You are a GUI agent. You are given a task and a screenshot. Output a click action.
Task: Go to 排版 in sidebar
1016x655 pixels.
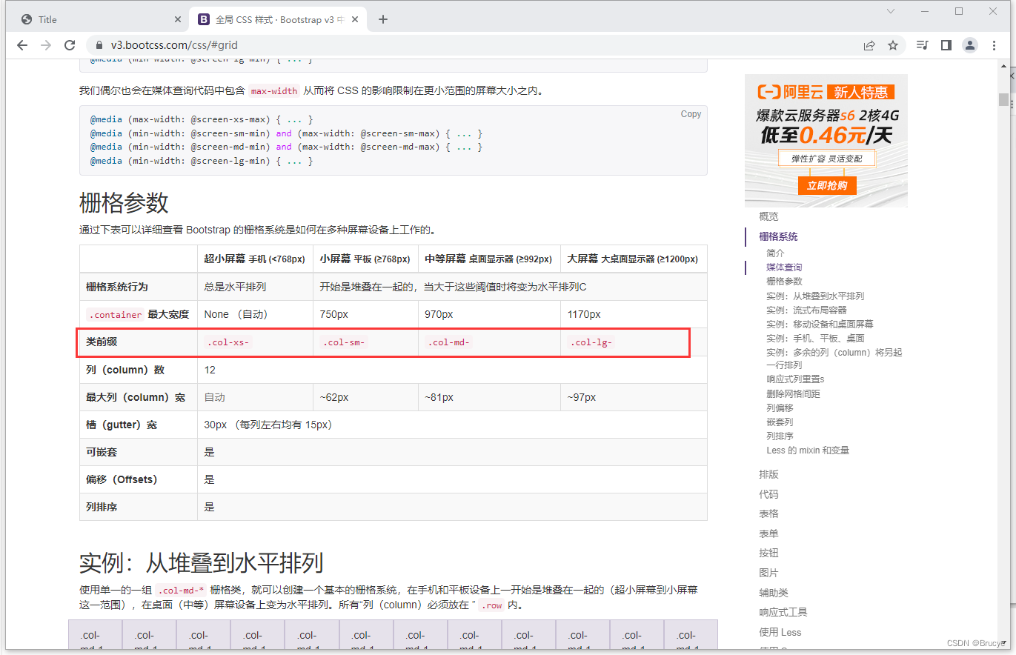click(768, 474)
